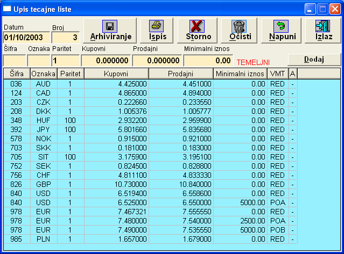Click the Oznaka column header
This screenshot has width=344, height=254.
pyautogui.click(x=43, y=73)
